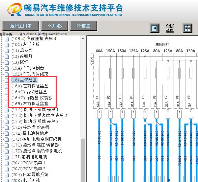The width and height of the screenshot is (198, 182).
Task: Click the F9 fuse label in diagram
Action: coord(189,97)
